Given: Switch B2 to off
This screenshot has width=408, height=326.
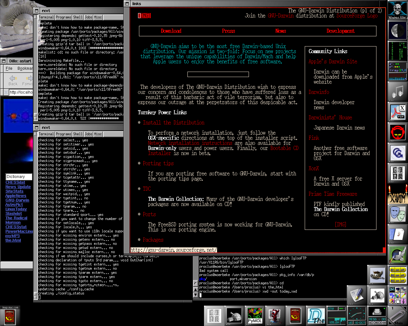Looking at the screenshot, I should tap(403, 275).
